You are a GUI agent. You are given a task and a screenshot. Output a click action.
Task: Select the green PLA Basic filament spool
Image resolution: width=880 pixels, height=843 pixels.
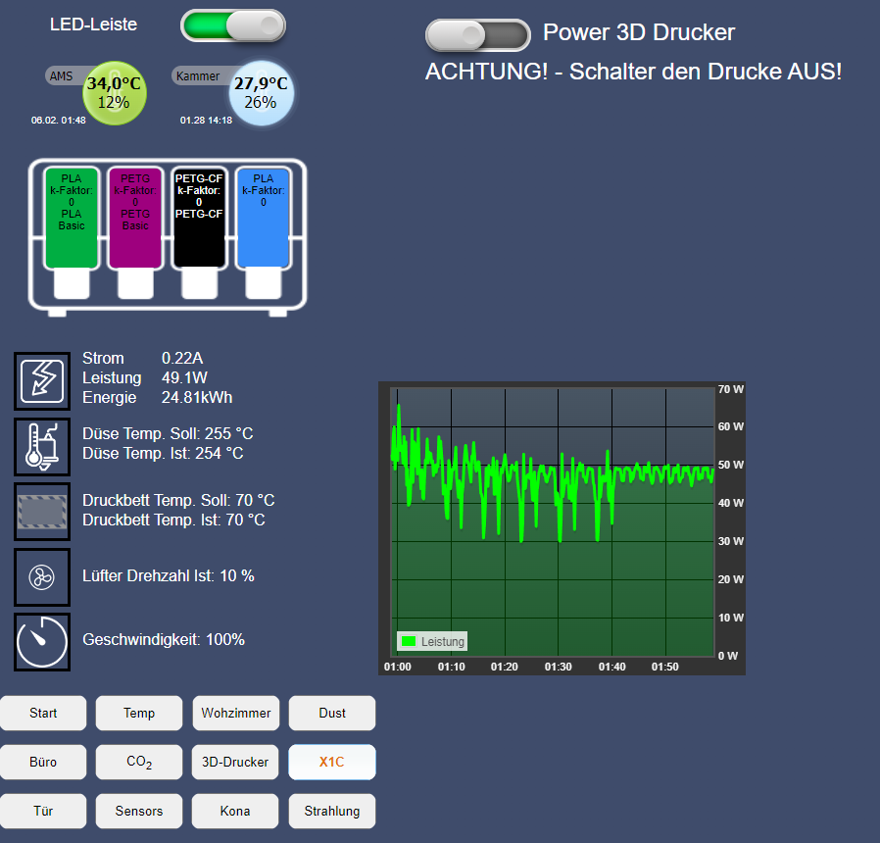(x=72, y=218)
